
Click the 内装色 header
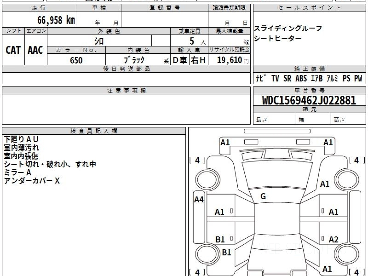pyautogui.click(x=138, y=50)
